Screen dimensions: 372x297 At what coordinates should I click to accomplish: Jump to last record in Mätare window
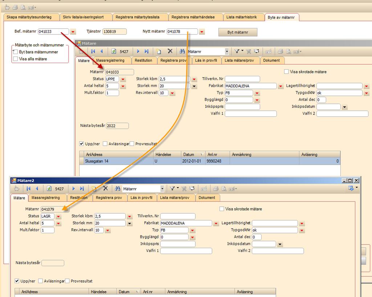pyautogui.click(x=146, y=51)
